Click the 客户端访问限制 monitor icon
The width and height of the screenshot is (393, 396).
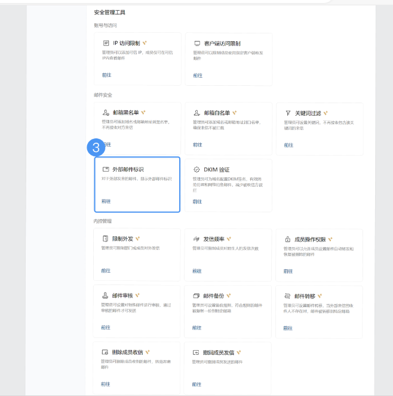(197, 44)
